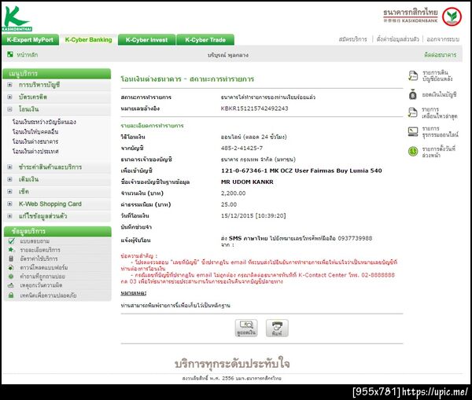The image size is (472, 400).
Task: Click the calculator icon for อัตราค่าใช้บริการ
Action: click(11, 259)
